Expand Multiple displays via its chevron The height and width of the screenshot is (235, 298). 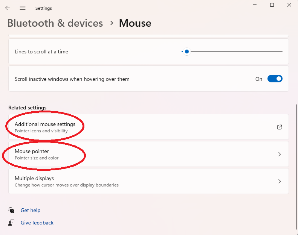click(x=280, y=181)
